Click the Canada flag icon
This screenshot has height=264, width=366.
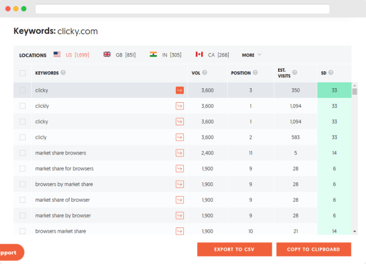pyautogui.click(x=199, y=54)
